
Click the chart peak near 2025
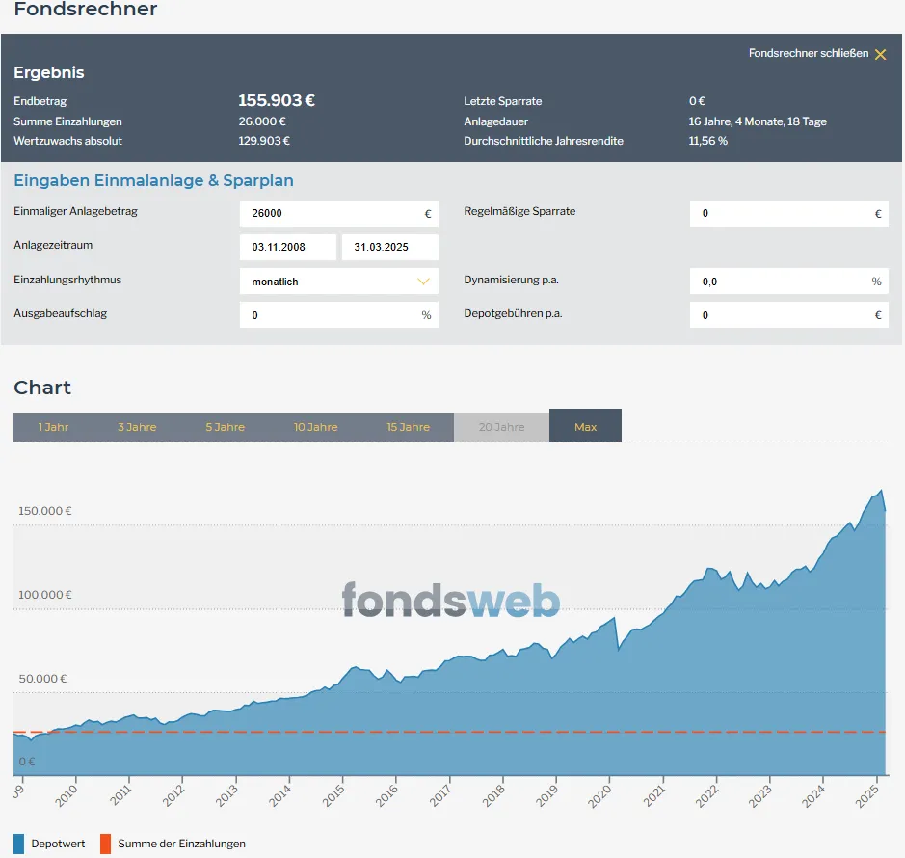point(880,491)
